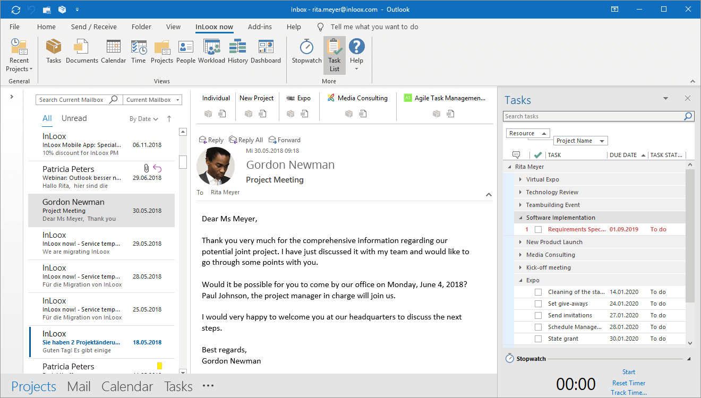Check the Requirements Spec task checkbox
701x398 pixels.
click(x=538, y=230)
